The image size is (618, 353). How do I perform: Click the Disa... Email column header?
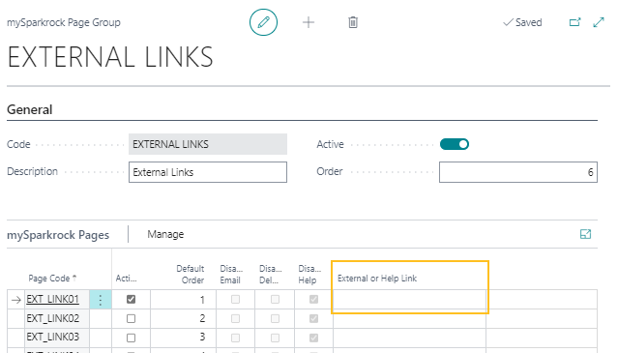(231, 275)
